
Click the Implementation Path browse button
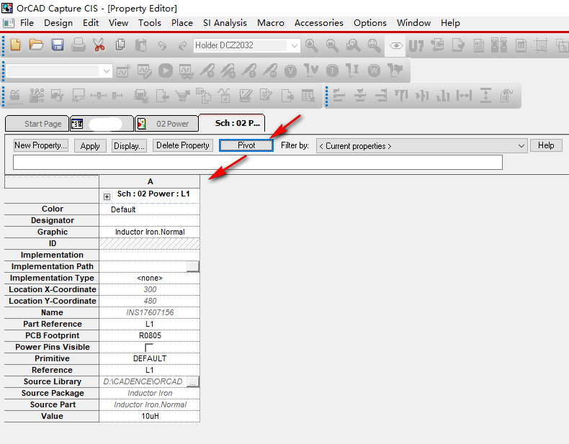pyautogui.click(x=193, y=266)
